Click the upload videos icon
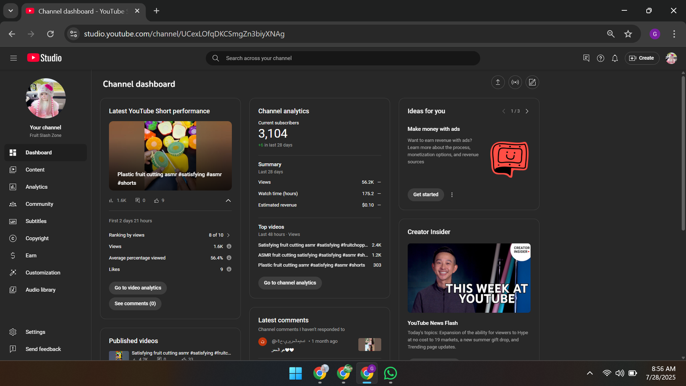The width and height of the screenshot is (686, 386). (498, 82)
